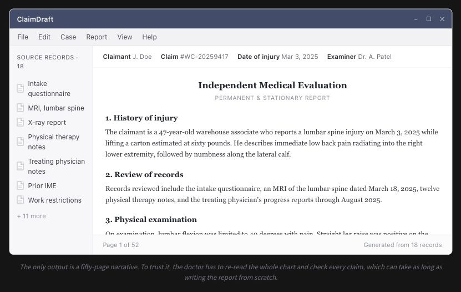Click the '2. Review of records' heading
This screenshot has width=461, height=292.
coord(144,175)
